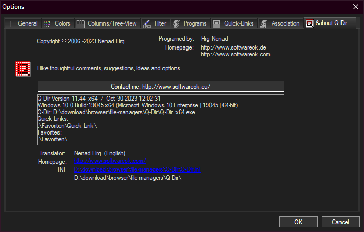Screen dimensions: 364x232
Task: Open the Association tab
Action: click(x=285, y=23)
